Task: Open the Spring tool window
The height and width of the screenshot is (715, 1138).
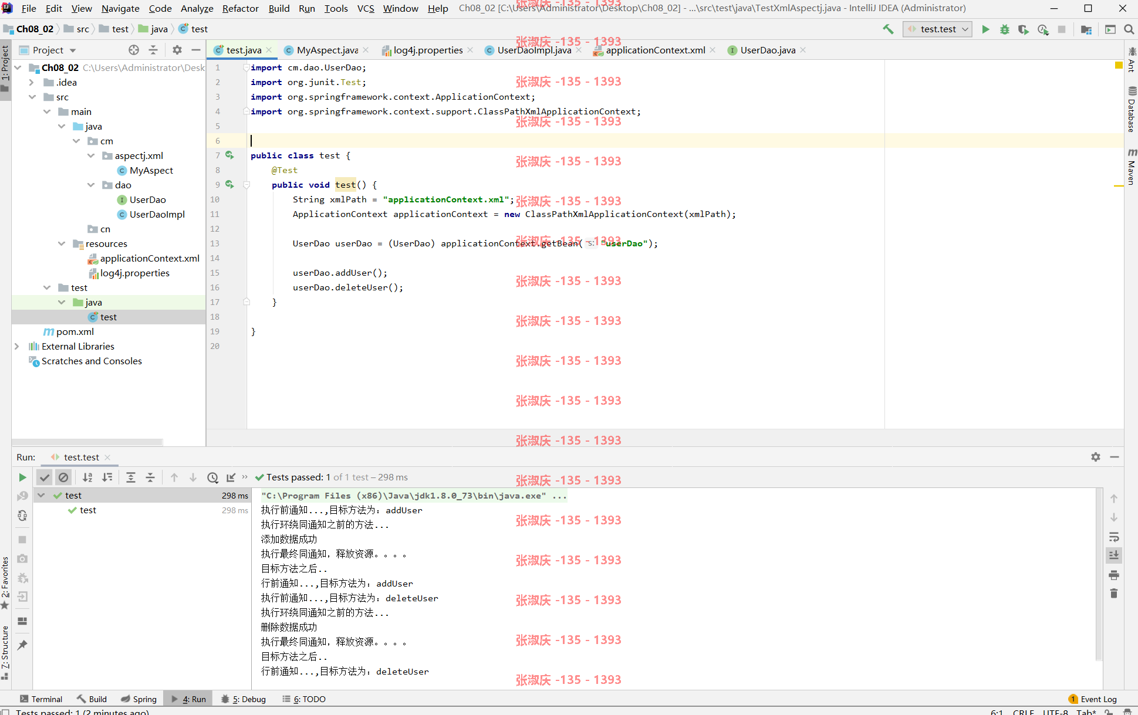Action: 139,699
